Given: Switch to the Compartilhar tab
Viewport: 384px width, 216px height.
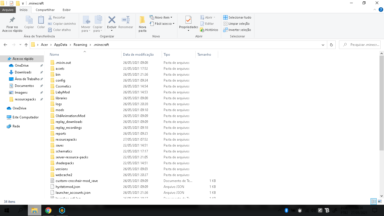Looking at the screenshot, I should point(45,10).
